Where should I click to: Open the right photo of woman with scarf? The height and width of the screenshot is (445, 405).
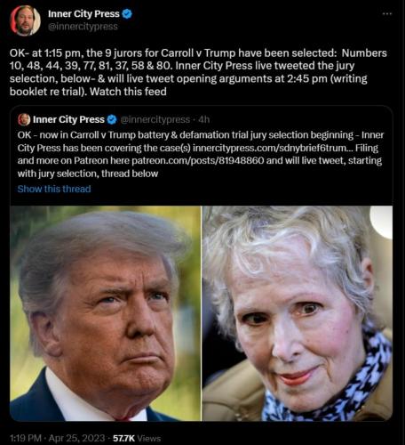coord(298,313)
